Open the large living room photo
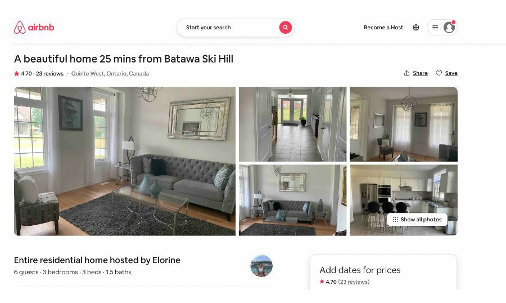This screenshot has width=506, height=303. [125, 161]
